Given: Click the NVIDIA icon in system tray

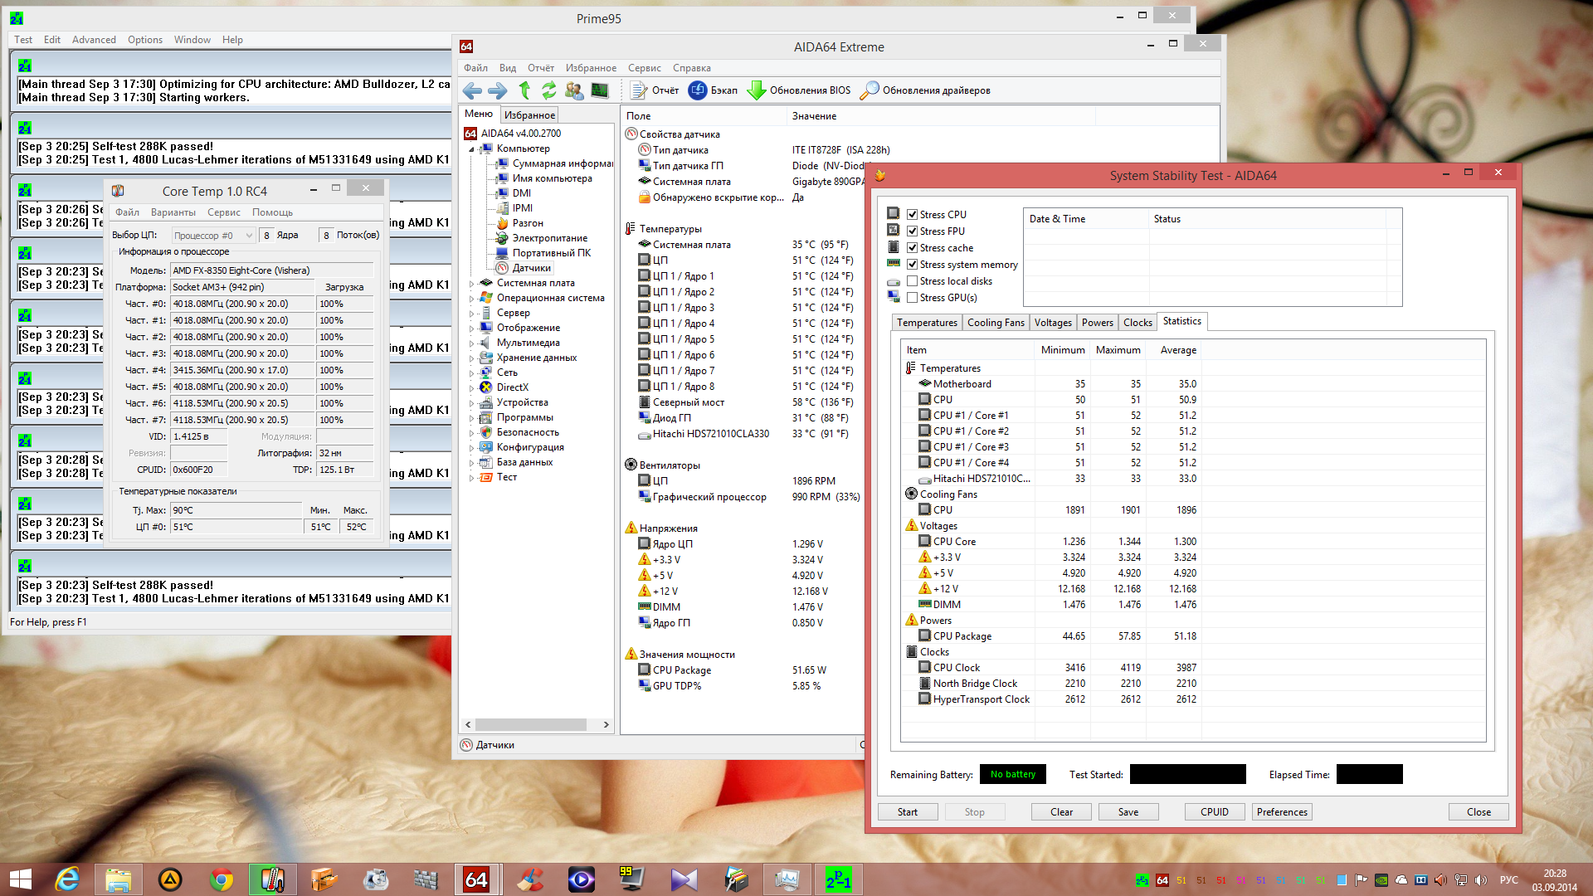Looking at the screenshot, I should click(1381, 880).
